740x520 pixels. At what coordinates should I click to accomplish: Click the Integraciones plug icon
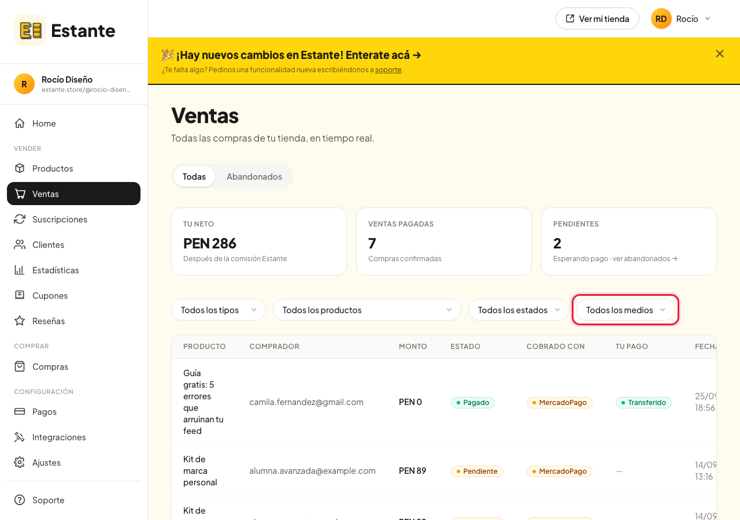click(x=20, y=437)
